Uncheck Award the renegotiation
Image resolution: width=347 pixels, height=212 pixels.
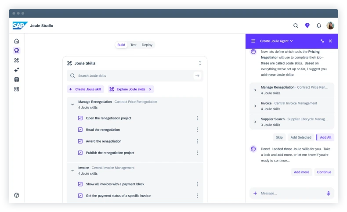[80, 141]
